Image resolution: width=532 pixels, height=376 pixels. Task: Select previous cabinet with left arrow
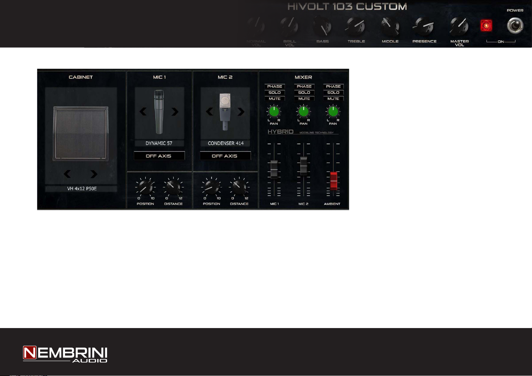(67, 174)
